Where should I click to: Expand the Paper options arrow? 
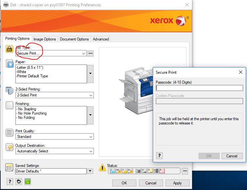click(x=91, y=74)
